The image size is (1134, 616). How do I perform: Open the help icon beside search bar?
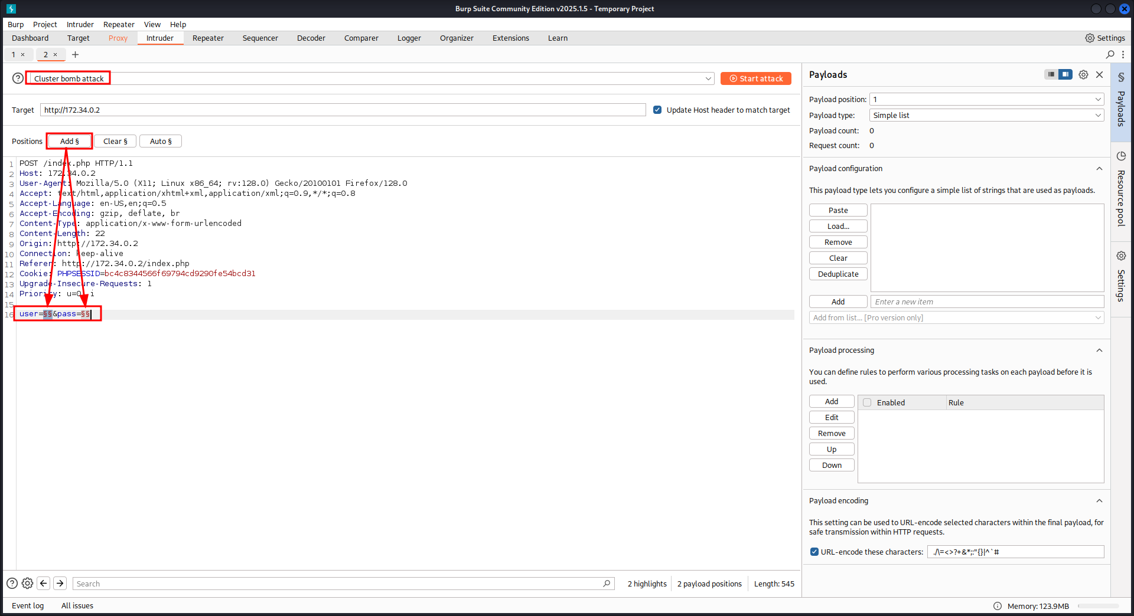tap(12, 583)
